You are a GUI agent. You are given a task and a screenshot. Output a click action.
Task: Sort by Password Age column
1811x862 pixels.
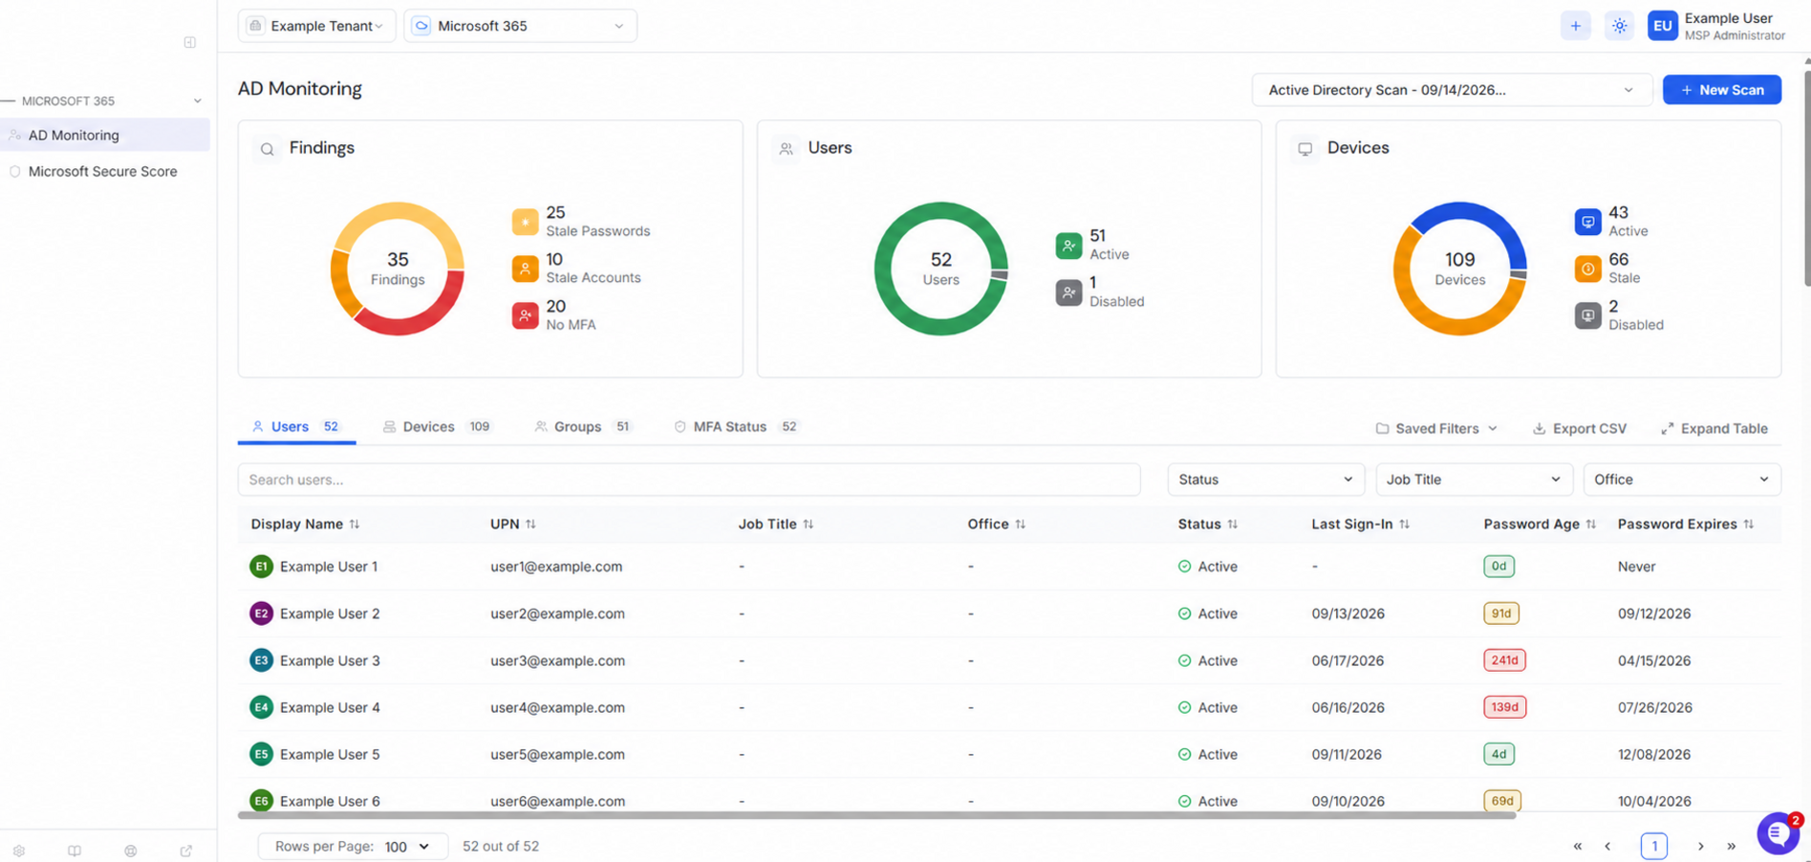1540,524
